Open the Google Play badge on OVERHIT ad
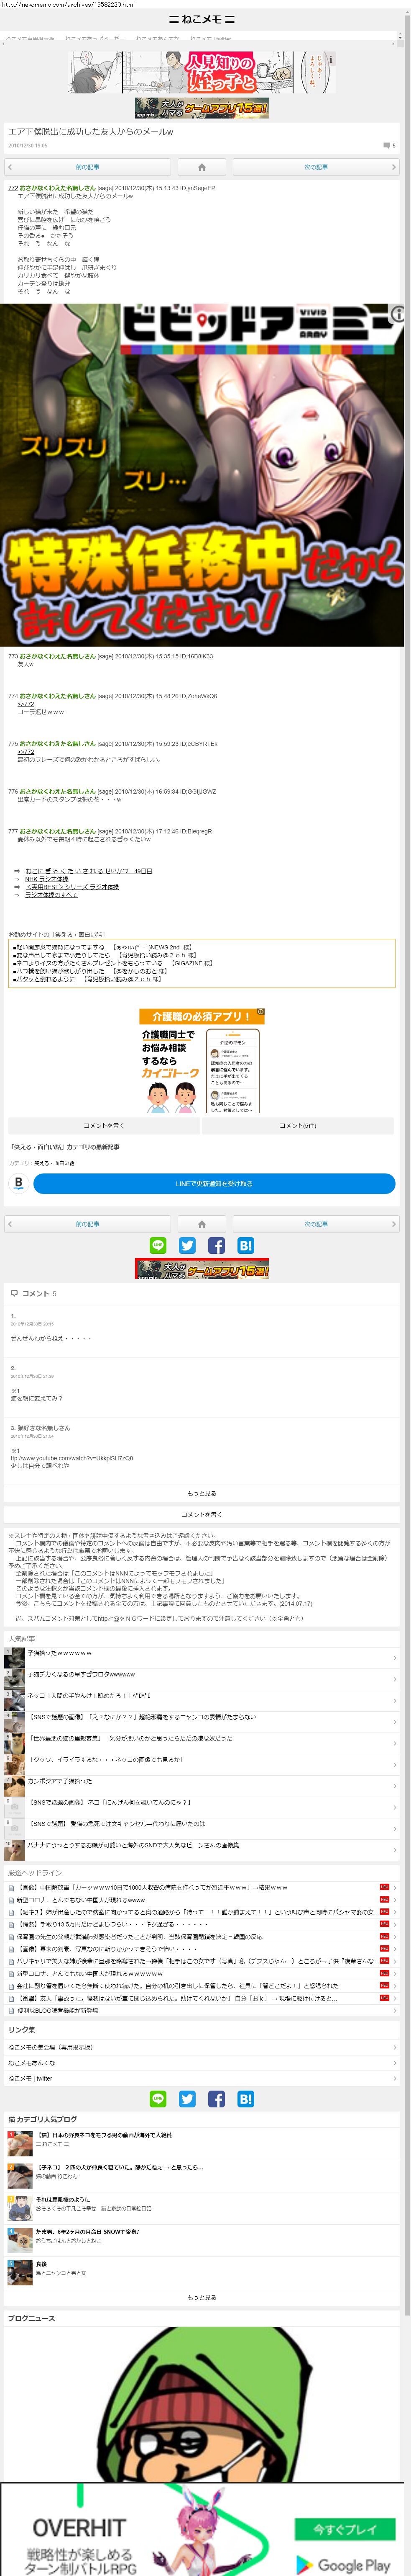Image resolution: width=411 pixels, height=2576 pixels. (x=343, y=2565)
